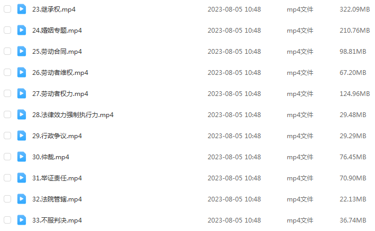Select the checkbox next to 30.仲裁.mp4

[7, 157]
